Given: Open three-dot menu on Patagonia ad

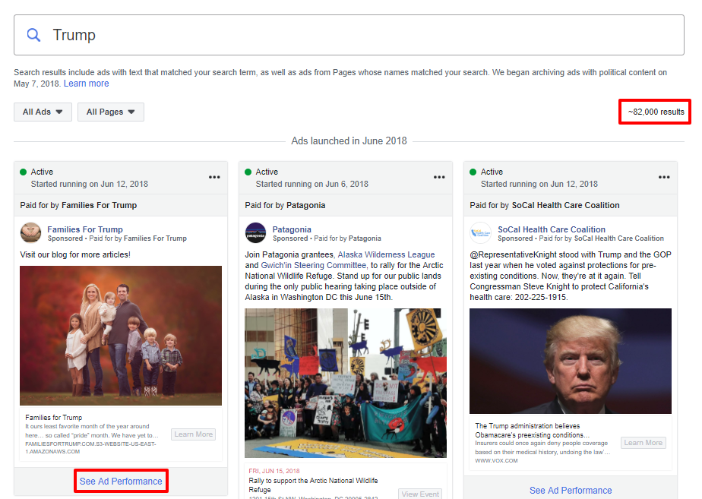Looking at the screenshot, I should (x=439, y=177).
